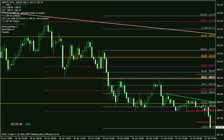The width and height of the screenshot is (224, 140).
Task: Click the '18 Jan 14:00' time axis label
Action: [94, 138]
